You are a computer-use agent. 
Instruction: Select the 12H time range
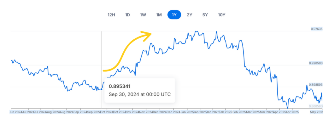coord(111,15)
